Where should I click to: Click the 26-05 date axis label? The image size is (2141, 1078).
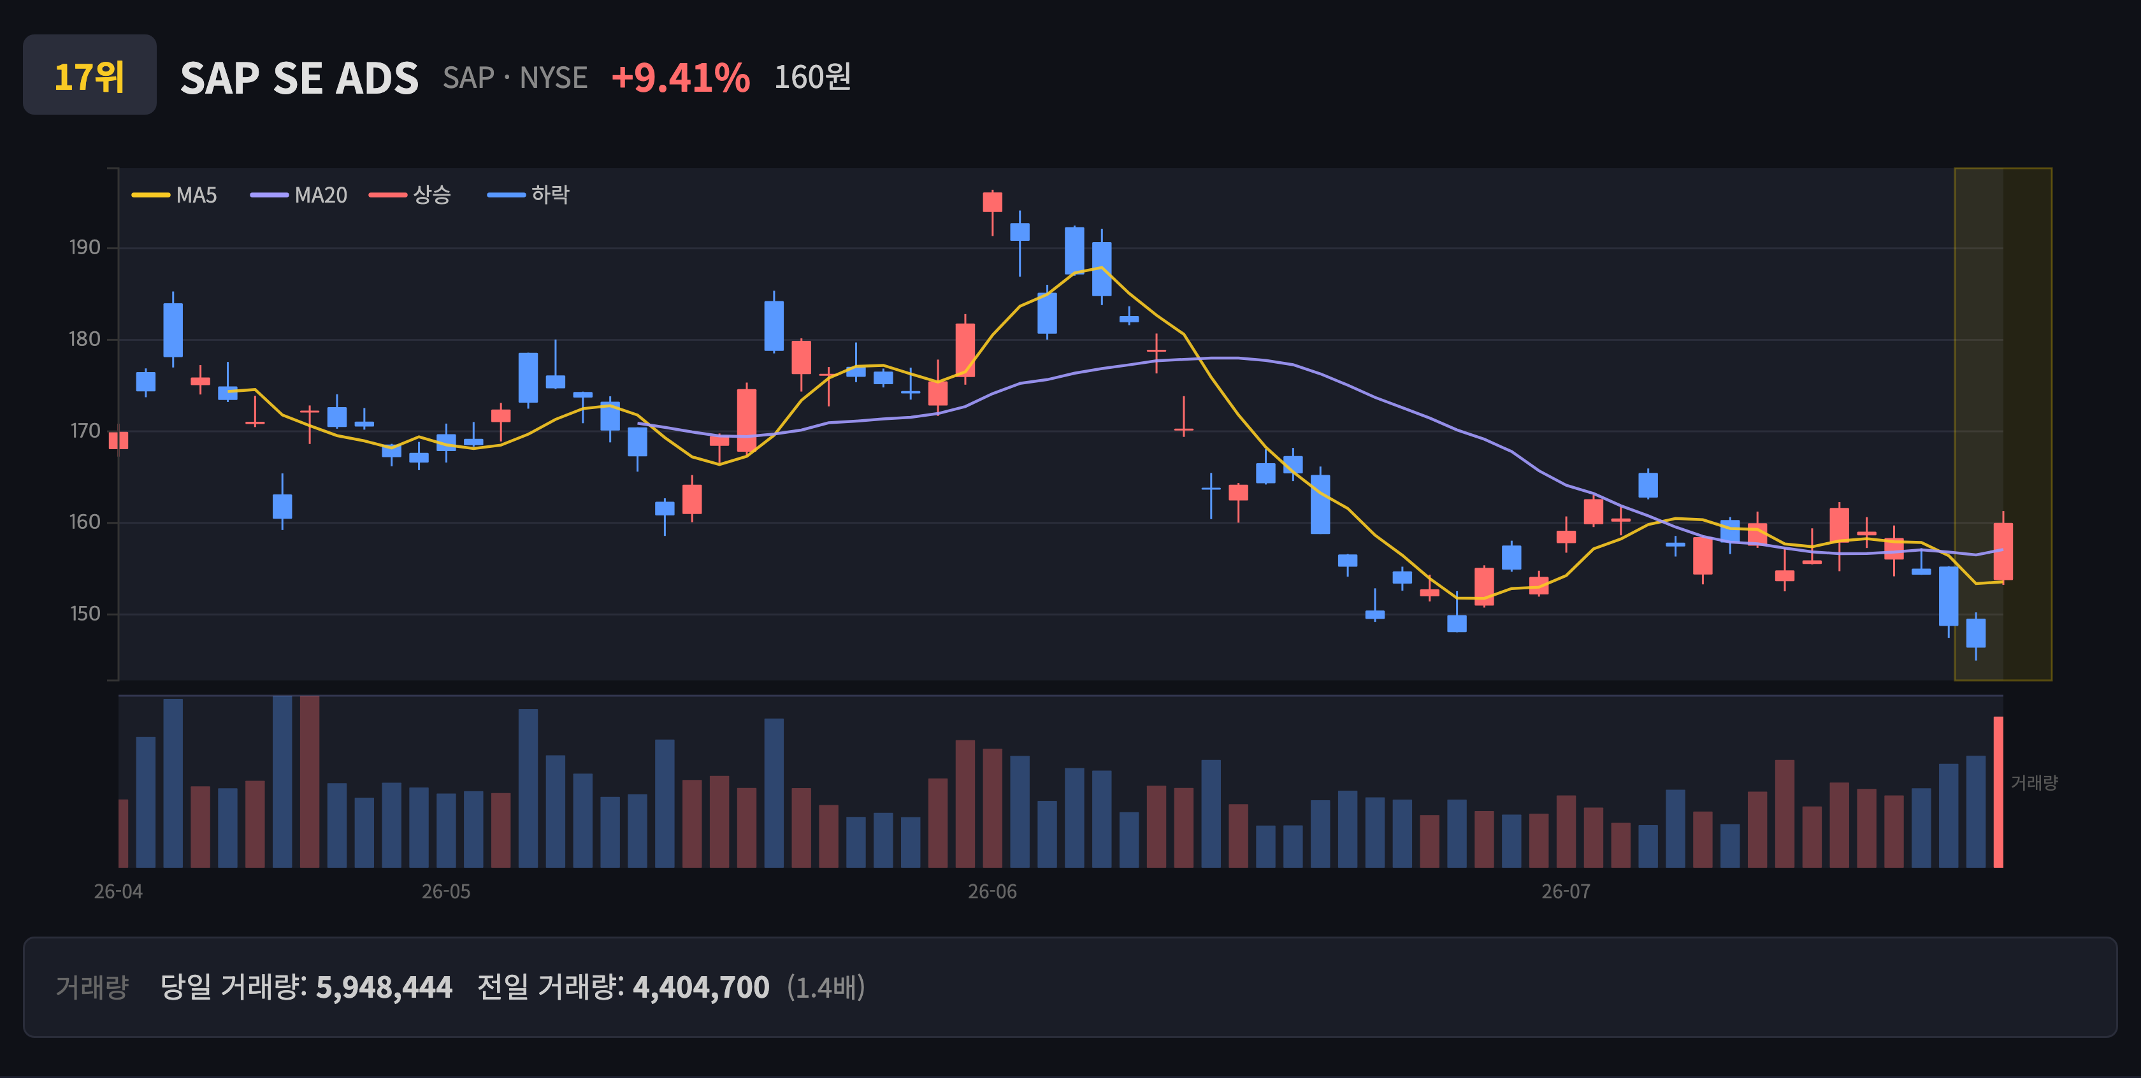(x=445, y=892)
